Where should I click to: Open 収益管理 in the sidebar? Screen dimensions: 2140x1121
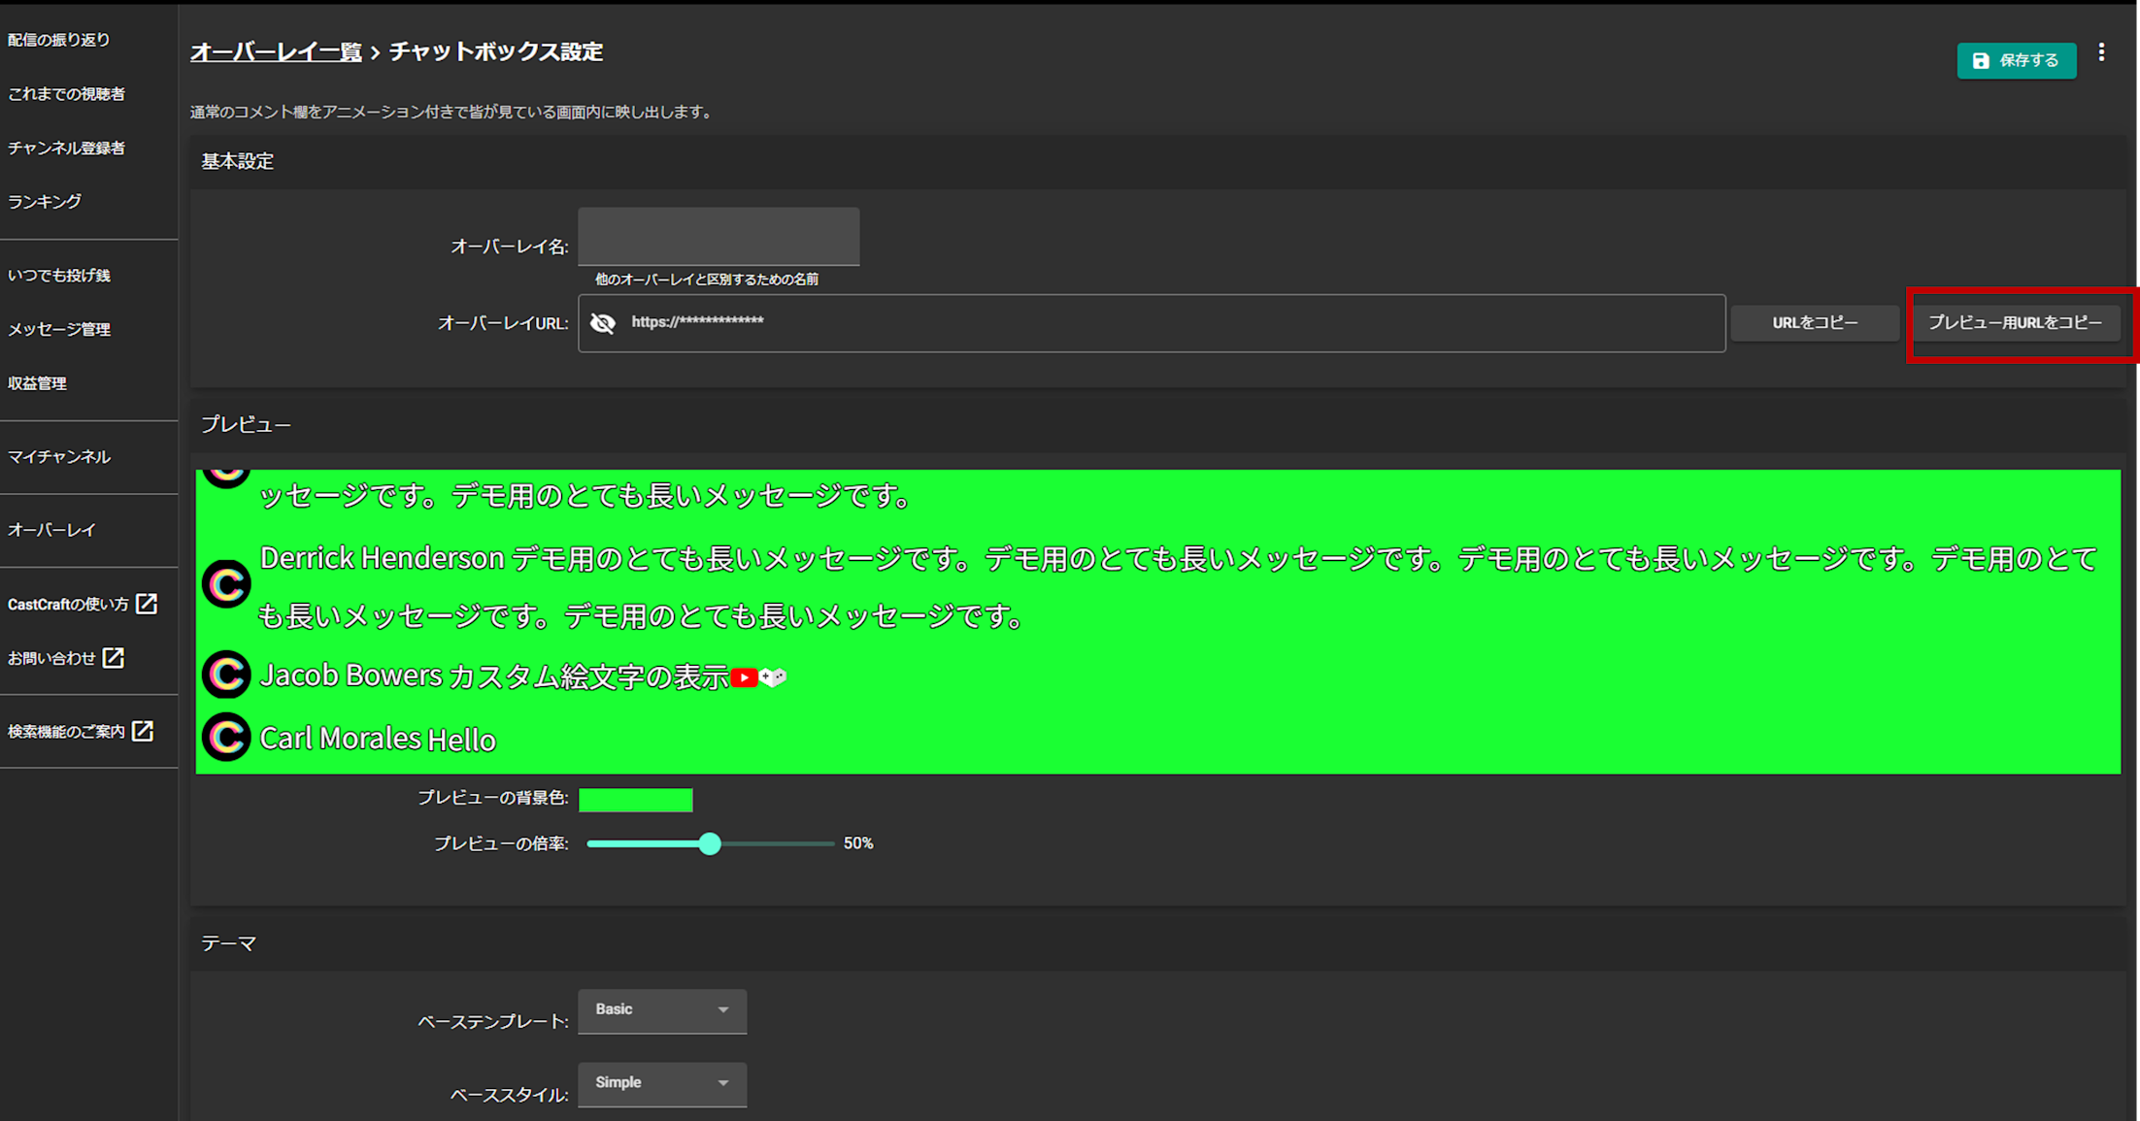tap(37, 382)
